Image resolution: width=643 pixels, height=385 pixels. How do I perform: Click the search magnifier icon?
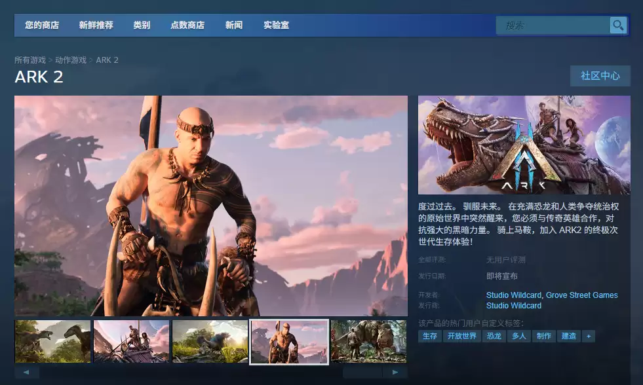[x=617, y=26]
